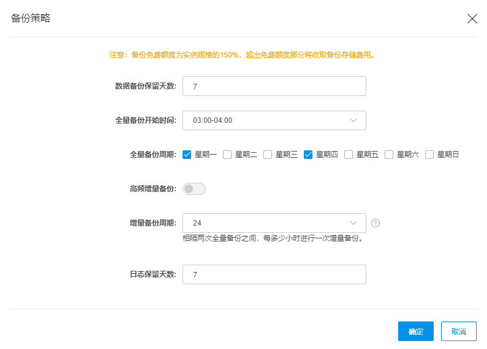Uncheck the 星期四 checkbox
487x349 pixels.
pyautogui.click(x=308, y=155)
